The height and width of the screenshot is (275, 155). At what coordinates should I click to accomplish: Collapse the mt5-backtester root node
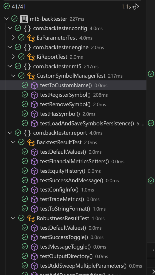pyautogui.click(x=6, y=19)
